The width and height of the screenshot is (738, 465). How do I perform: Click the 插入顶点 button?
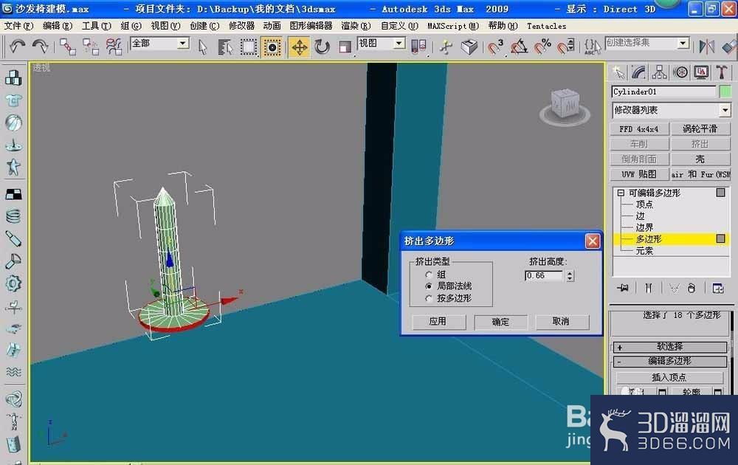pyautogui.click(x=669, y=377)
